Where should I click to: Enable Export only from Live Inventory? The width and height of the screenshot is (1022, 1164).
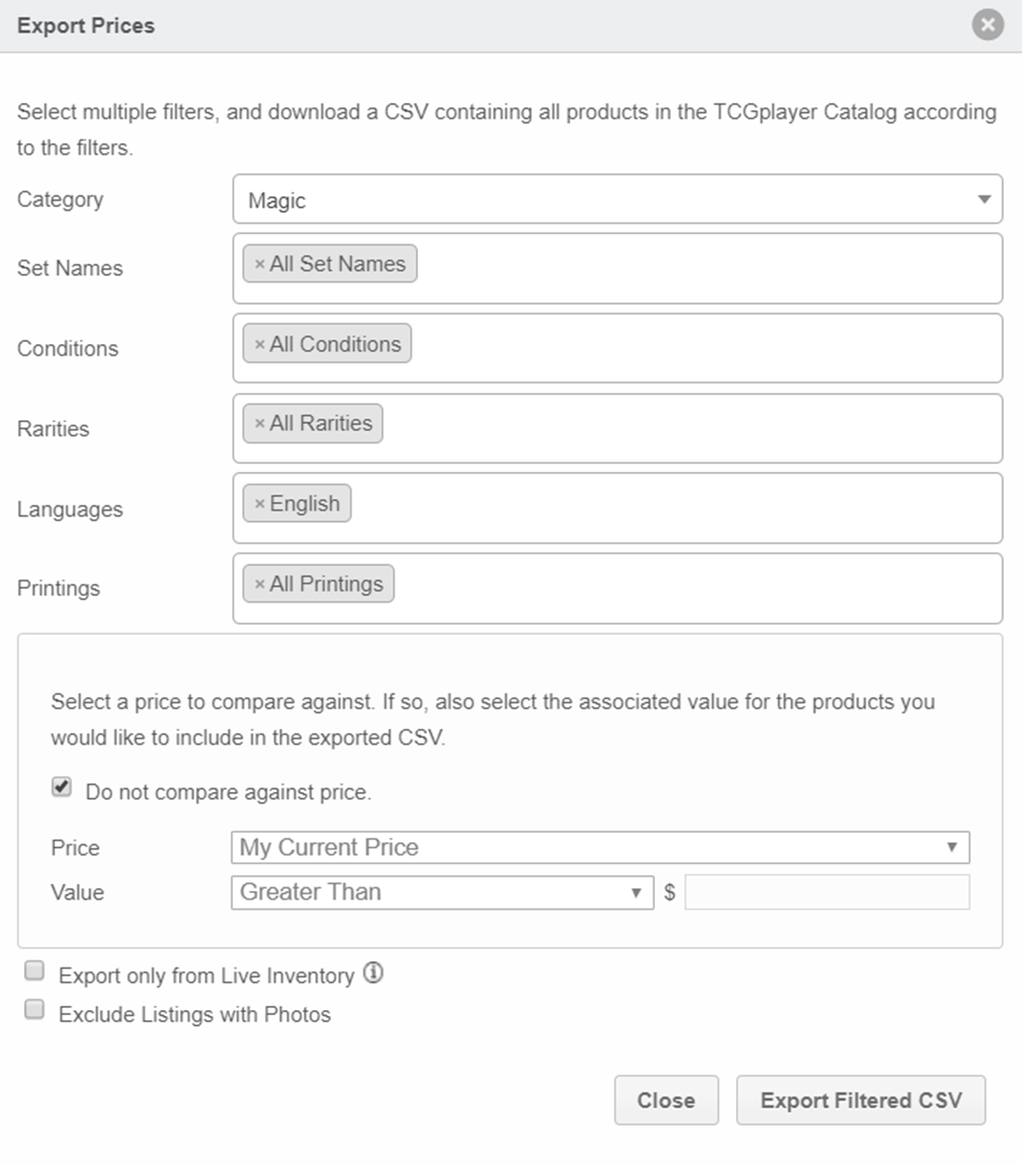pyautogui.click(x=35, y=971)
